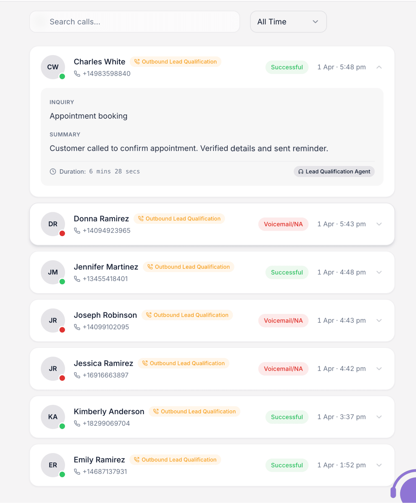Click the green status dot on Charles White's avatar
The height and width of the screenshot is (503, 416).
(x=63, y=77)
